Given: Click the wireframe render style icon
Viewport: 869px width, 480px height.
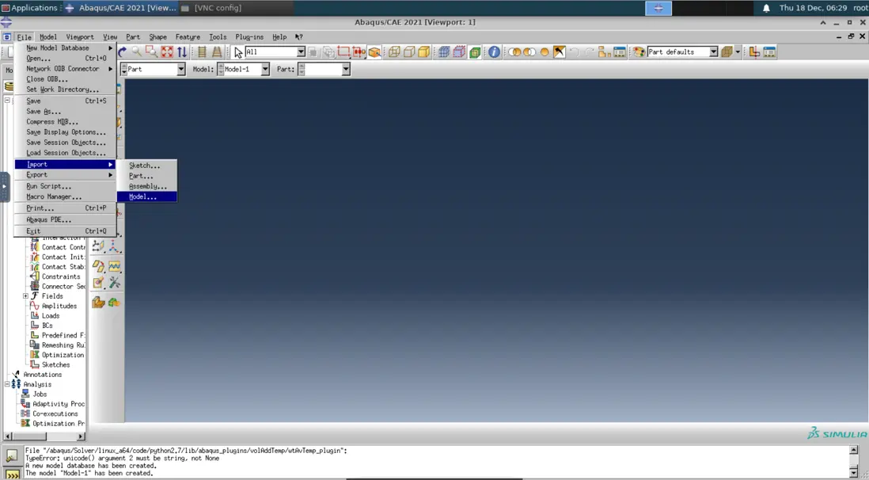Looking at the screenshot, I should pos(395,52).
